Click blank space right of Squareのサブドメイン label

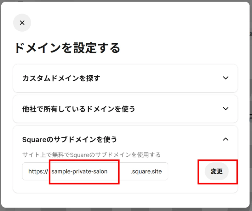[x=167, y=139]
